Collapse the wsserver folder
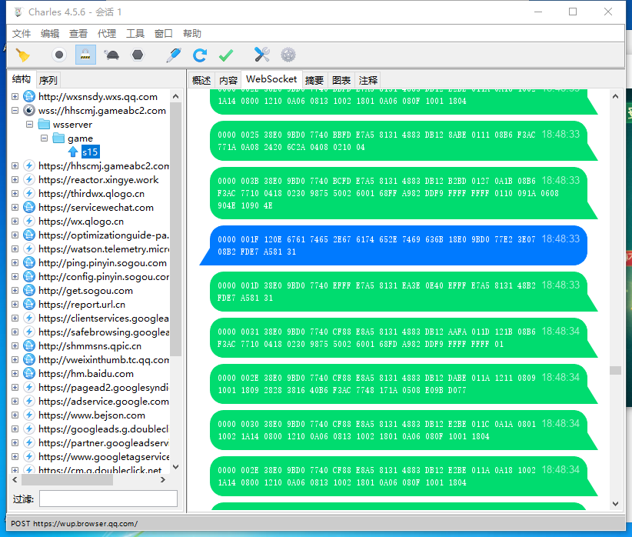This screenshot has height=537, width=632. tap(30, 125)
